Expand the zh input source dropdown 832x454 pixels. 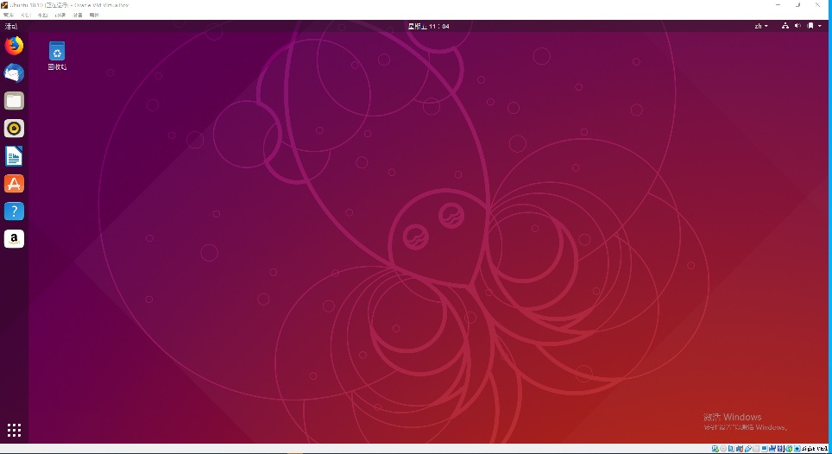(761, 26)
